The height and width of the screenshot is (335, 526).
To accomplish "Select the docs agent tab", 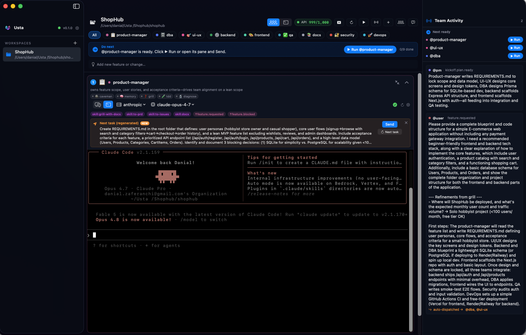I will tap(311, 35).
